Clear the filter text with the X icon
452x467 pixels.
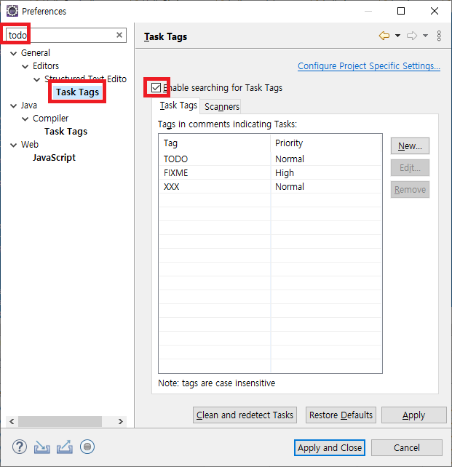[119, 35]
